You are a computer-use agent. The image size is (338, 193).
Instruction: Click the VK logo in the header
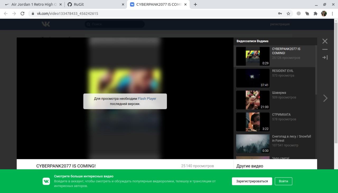click(46, 24)
